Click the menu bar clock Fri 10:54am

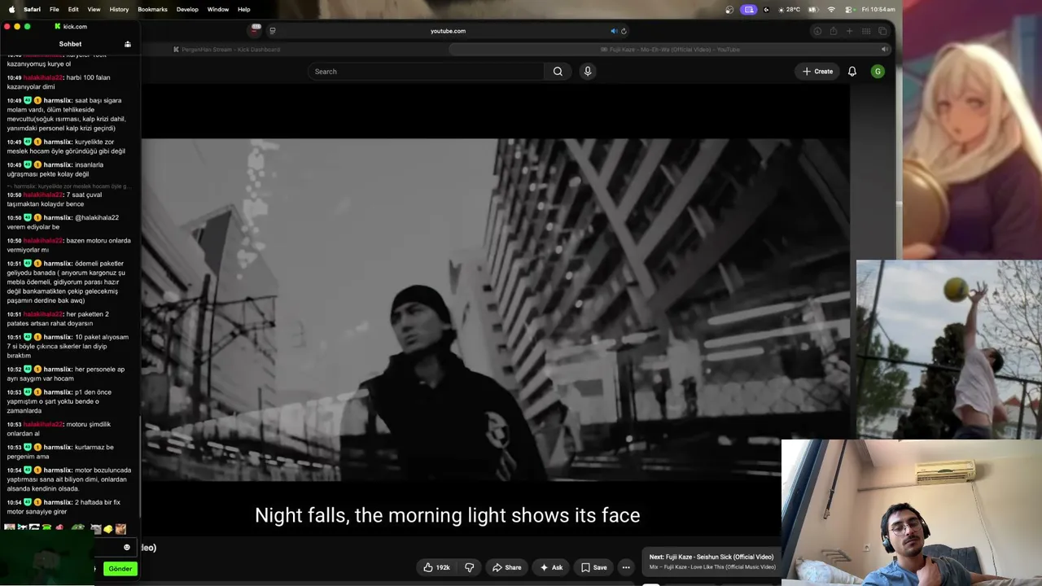878,9
